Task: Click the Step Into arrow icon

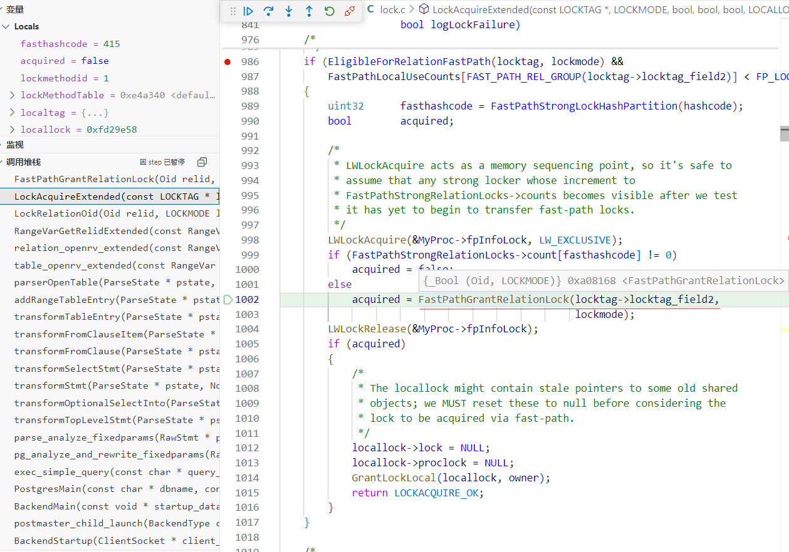Action: [x=289, y=11]
